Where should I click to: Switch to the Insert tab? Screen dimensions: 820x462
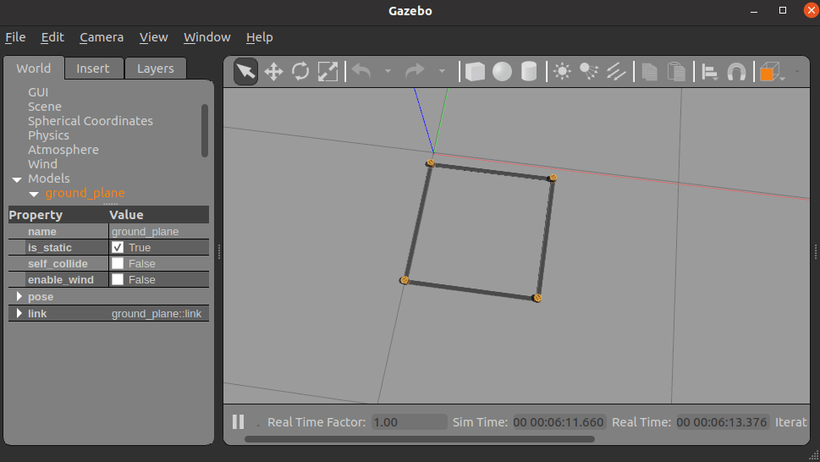tap(93, 69)
